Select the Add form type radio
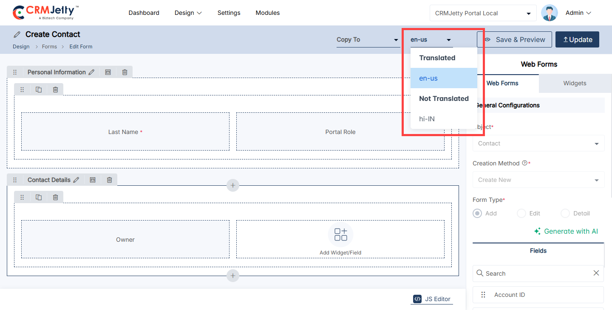Screen dimensions: 612x310 point(477,213)
